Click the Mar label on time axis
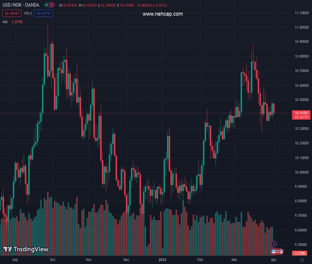The width and height of the screenshot is (312, 264). 234,260
